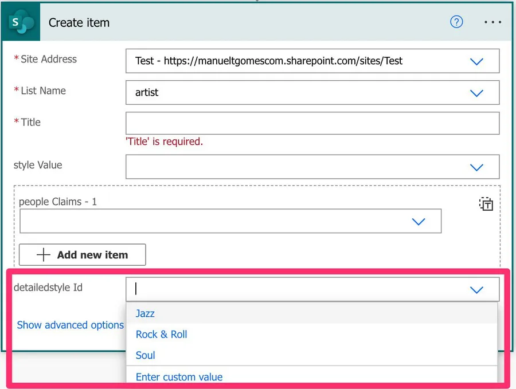This screenshot has height=389, width=516.
Task: Expand the List Name dropdown arrow
Action: 476,93
